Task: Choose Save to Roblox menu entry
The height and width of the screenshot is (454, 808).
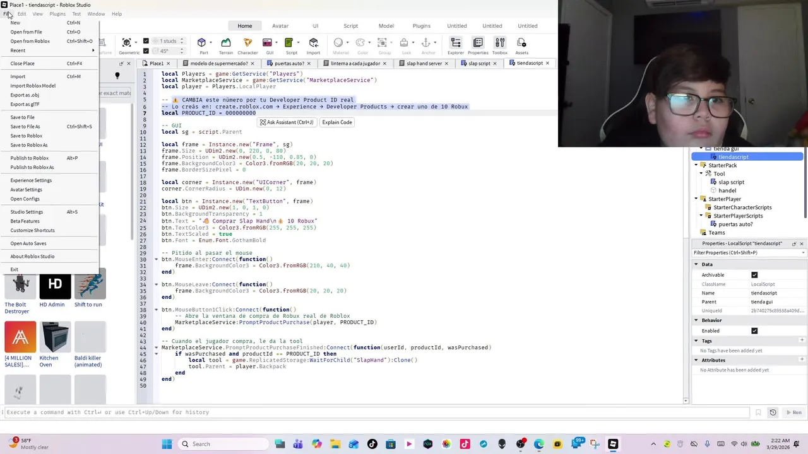Action: click(26, 136)
